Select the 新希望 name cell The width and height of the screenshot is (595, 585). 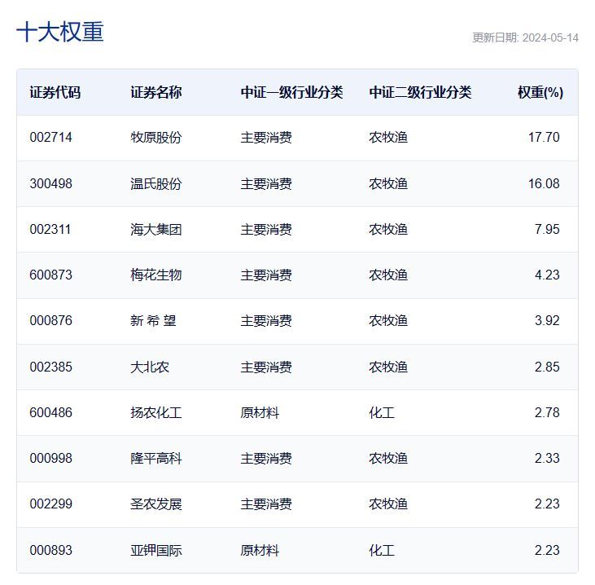(153, 320)
